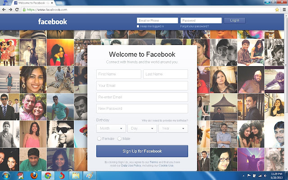Open the red flame app in the taskbar
Viewport: 288px width, 180px height.
[x=62, y=175]
